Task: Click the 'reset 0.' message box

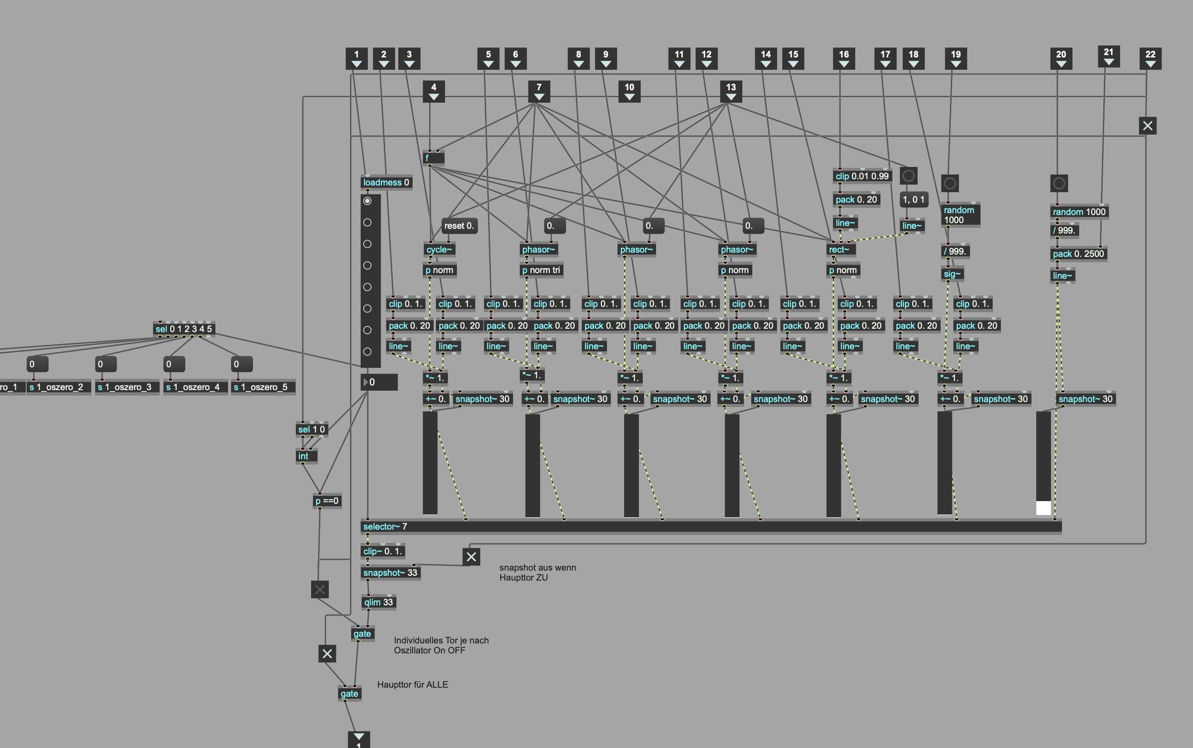Action: point(459,225)
